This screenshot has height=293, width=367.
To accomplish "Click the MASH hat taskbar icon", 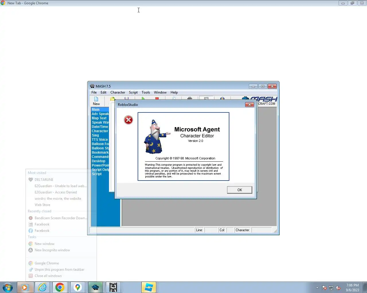I will (x=95, y=287).
